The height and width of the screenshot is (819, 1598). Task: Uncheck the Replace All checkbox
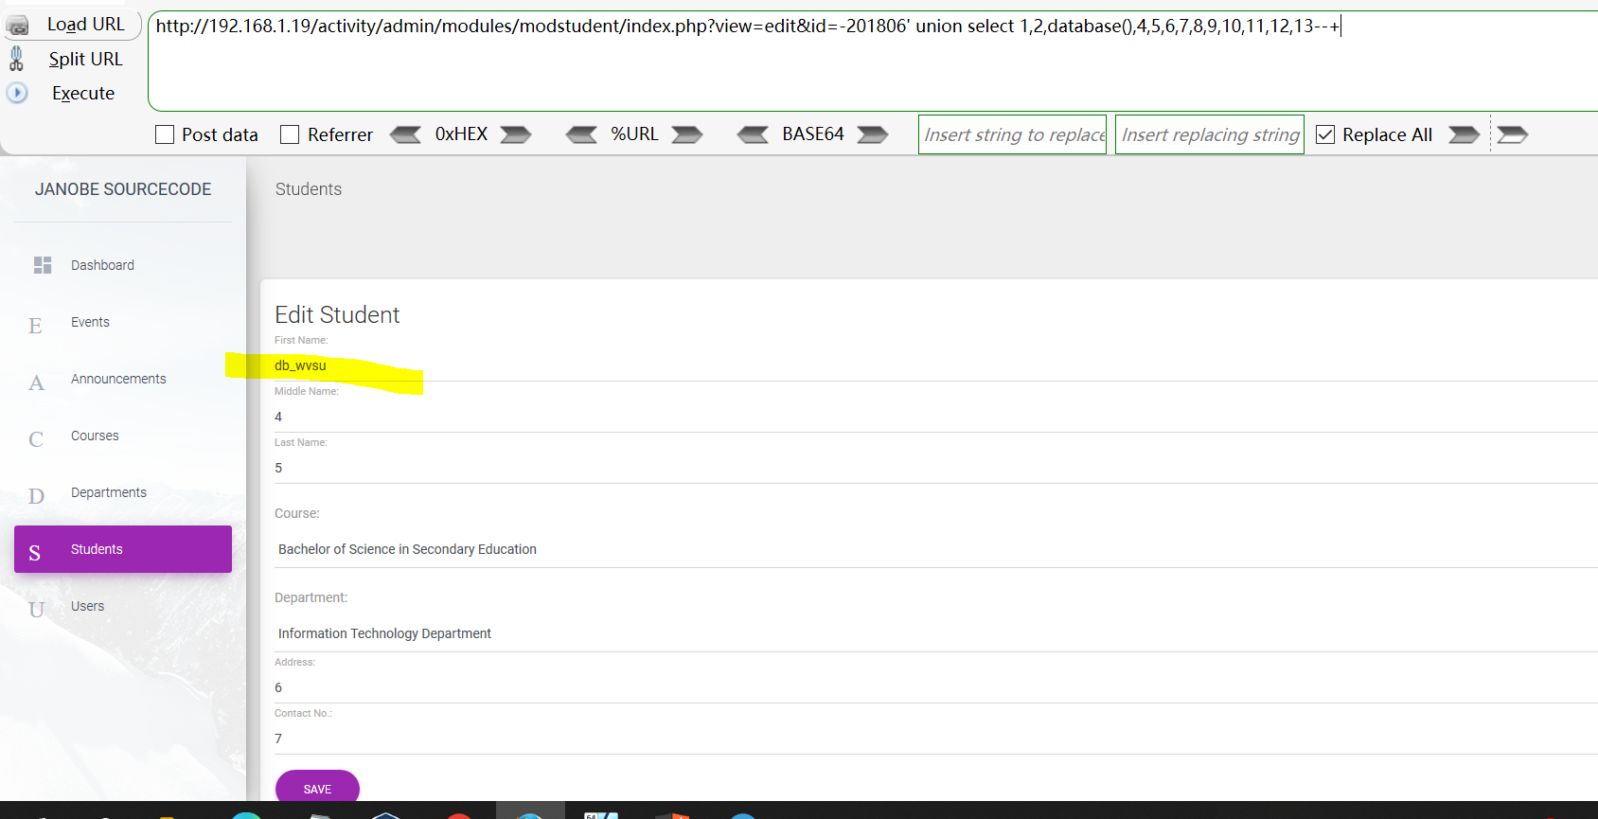[1325, 134]
